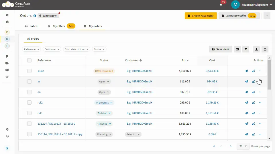Open the handshake partners icon

(x=7, y=70)
